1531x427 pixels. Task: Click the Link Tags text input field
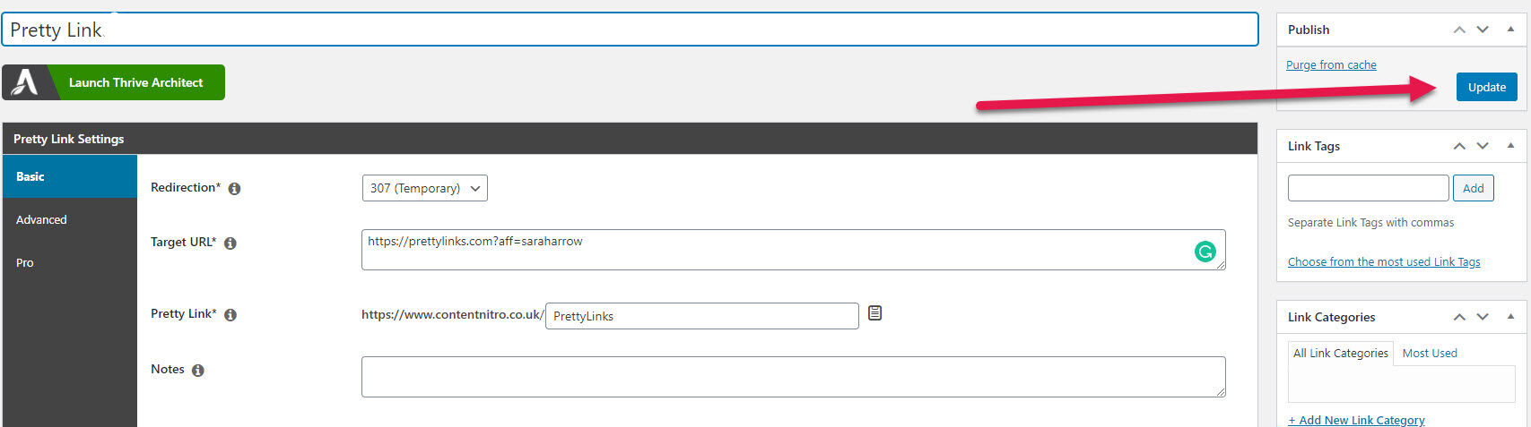(1368, 188)
